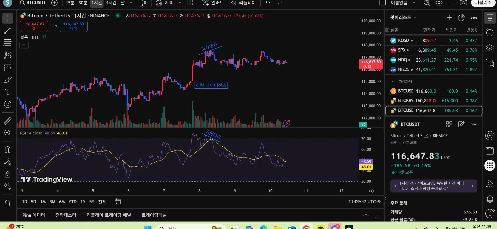Open the emoji and icons tool
The height and width of the screenshot is (229, 497).
[8, 104]
